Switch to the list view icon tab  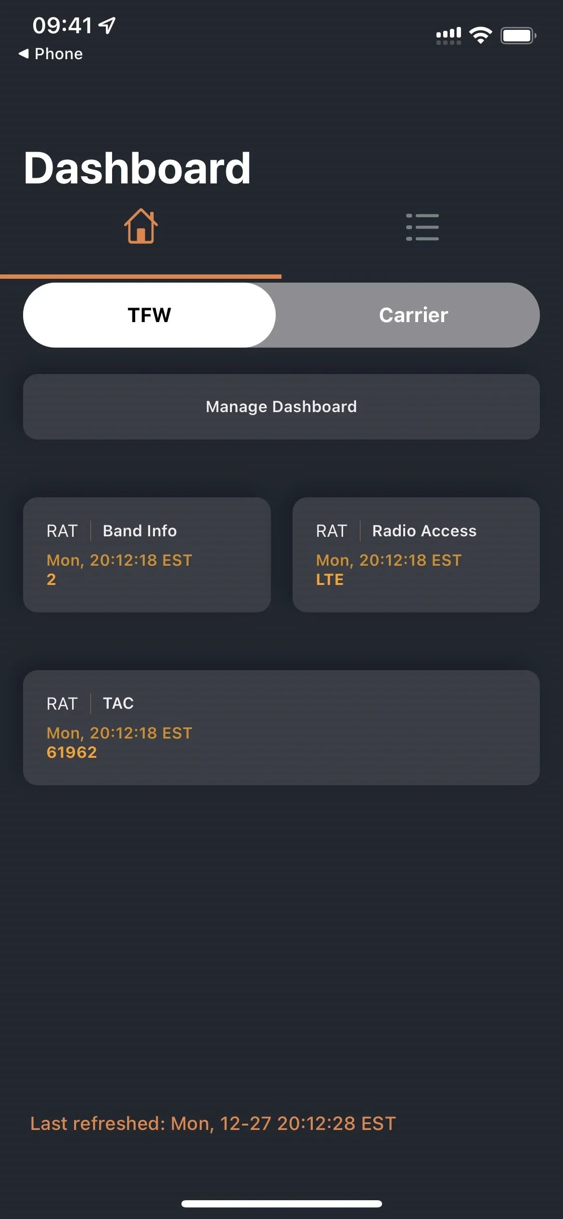click(x=422, y=227)
